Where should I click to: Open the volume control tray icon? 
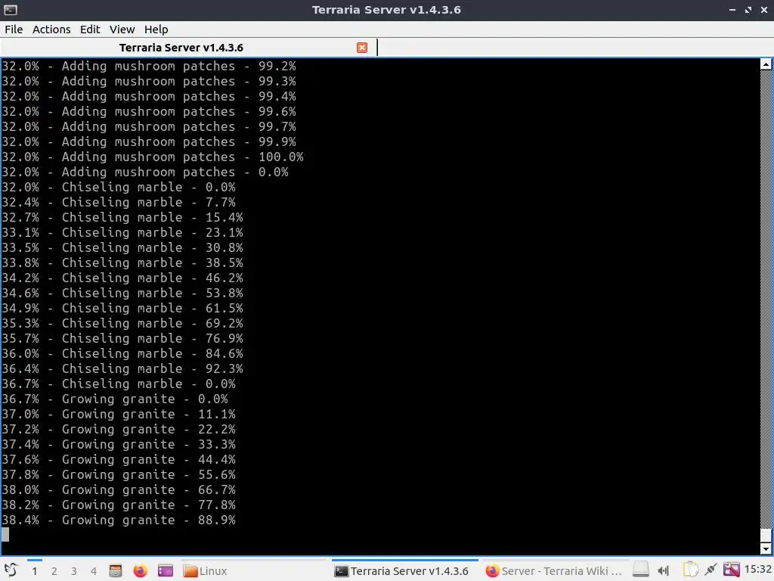coord(664,570)
